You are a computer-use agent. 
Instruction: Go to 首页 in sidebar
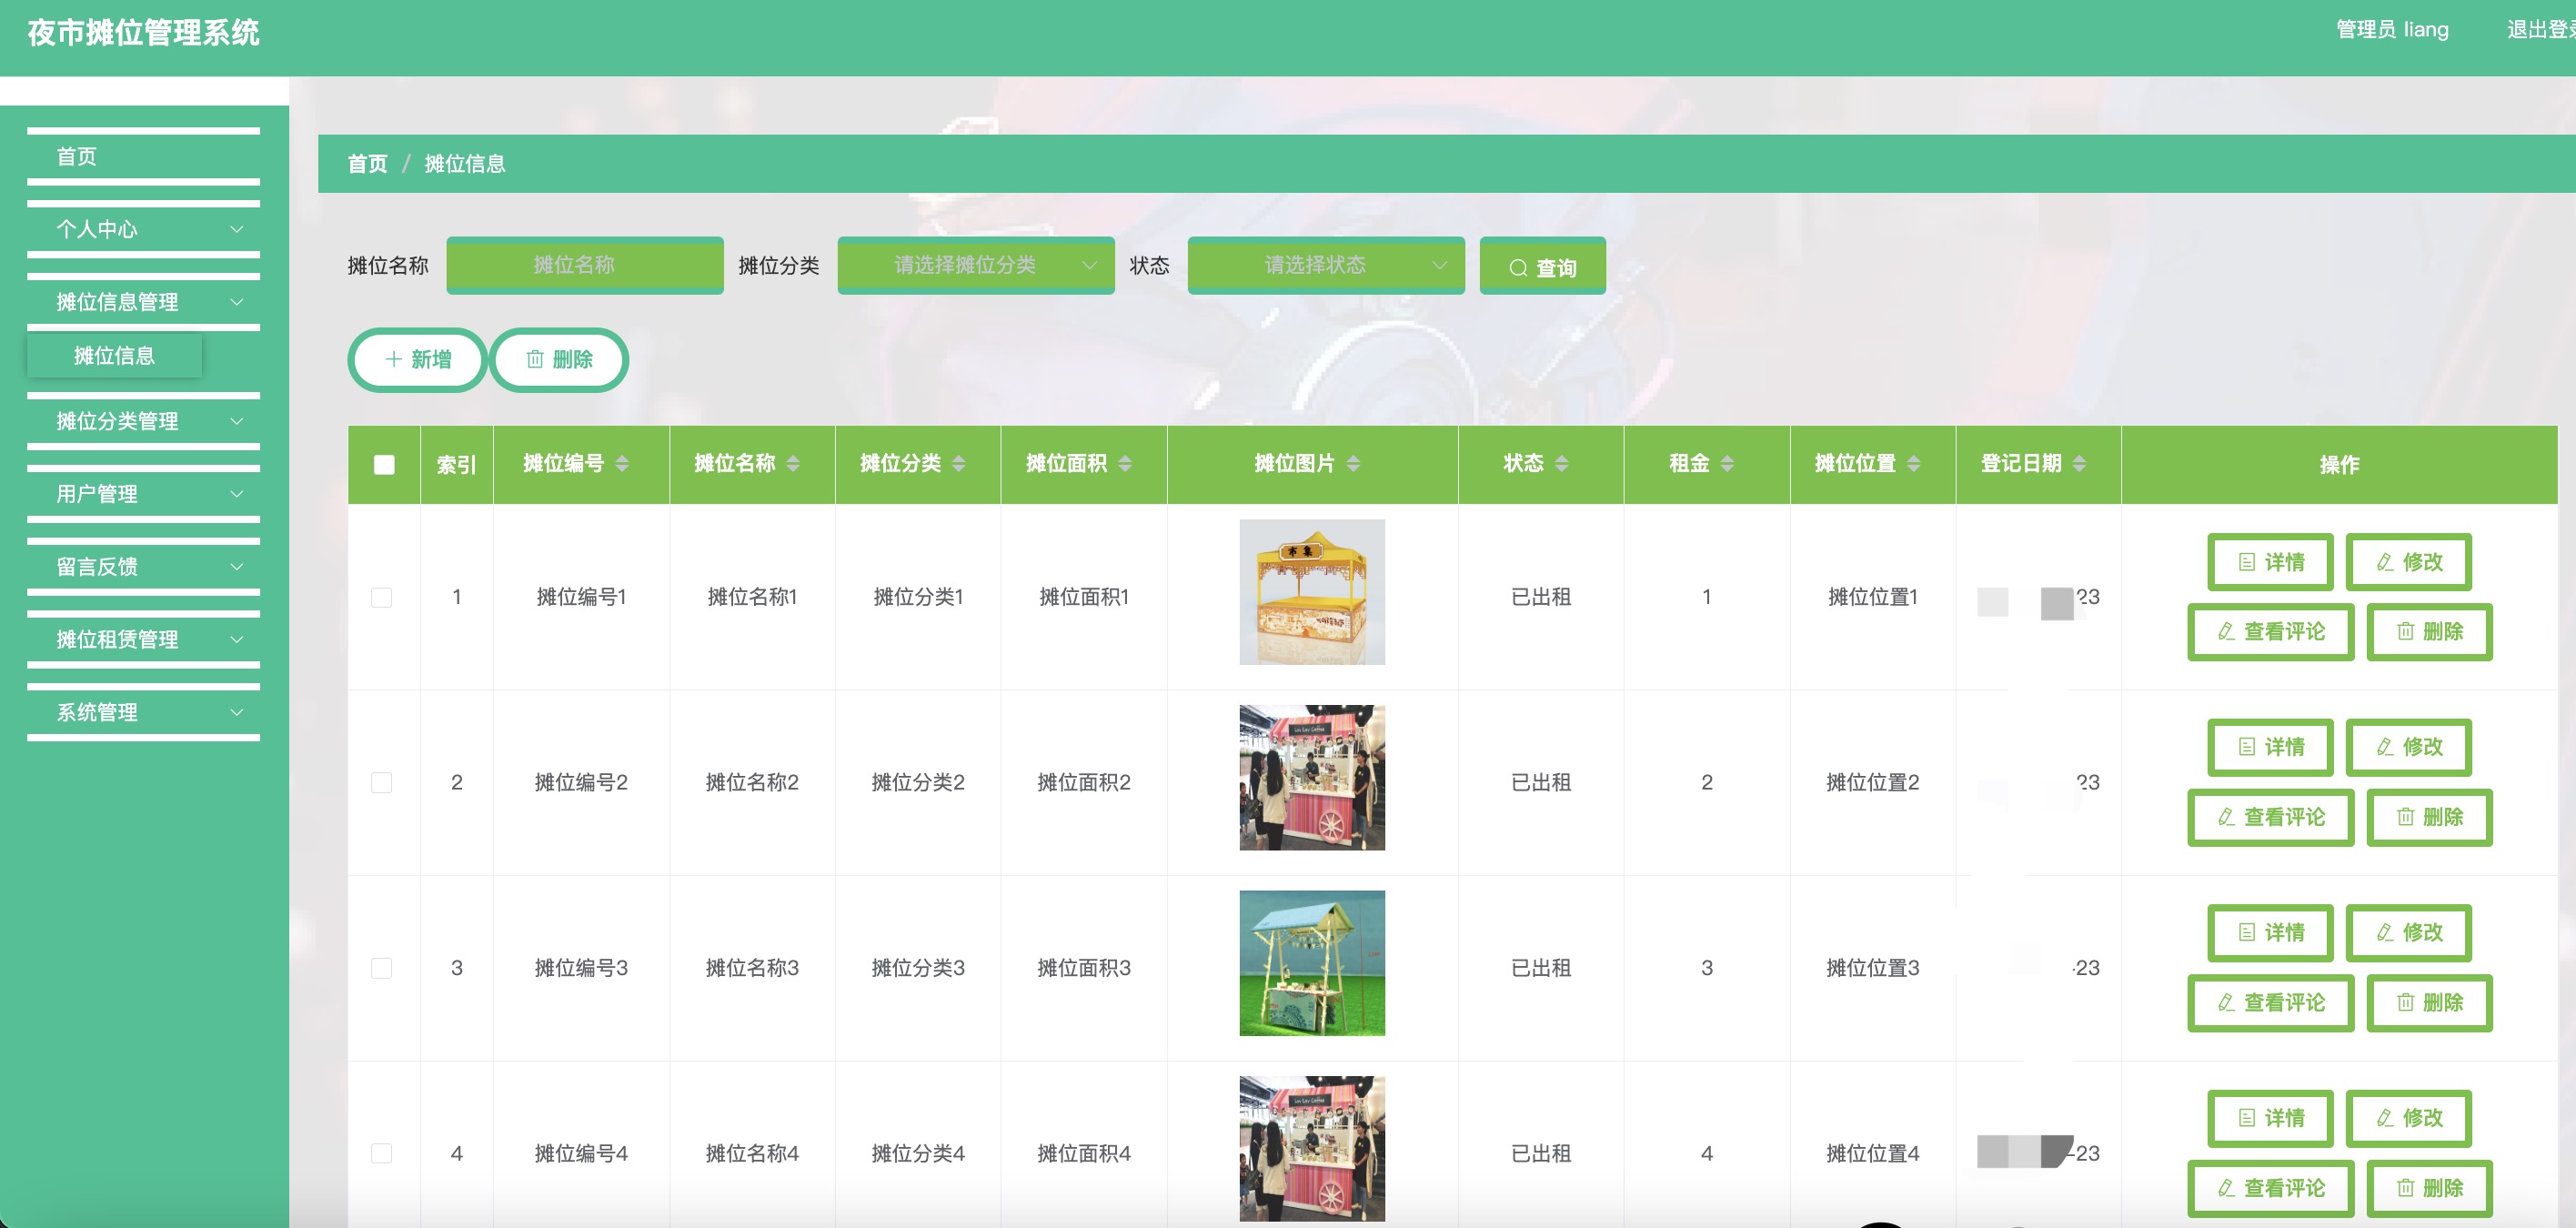(x=143, y=157)
